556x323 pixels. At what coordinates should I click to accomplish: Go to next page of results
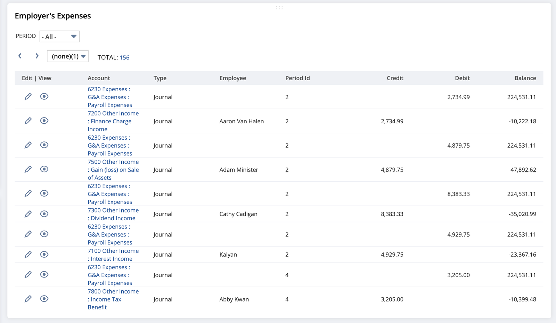(x=37, y=56)
